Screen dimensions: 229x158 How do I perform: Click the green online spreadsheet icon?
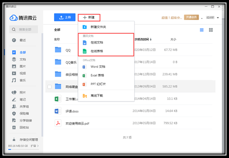coord(85,51)
